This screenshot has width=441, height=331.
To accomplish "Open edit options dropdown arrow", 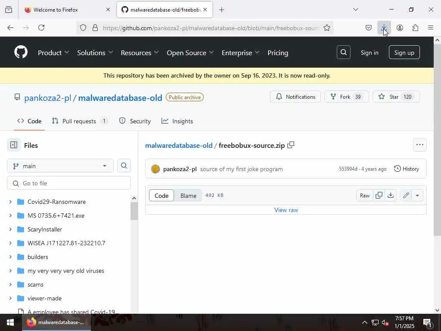I will [417, 195].
